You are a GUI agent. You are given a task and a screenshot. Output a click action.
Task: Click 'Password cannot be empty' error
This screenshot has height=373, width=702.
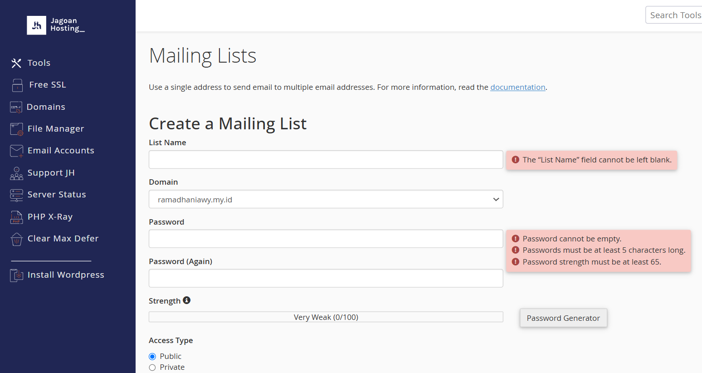(571, 239)
